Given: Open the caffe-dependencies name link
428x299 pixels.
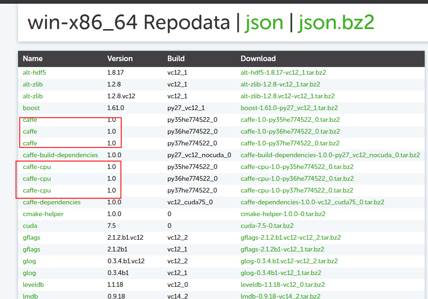Looking at the screenshot, I should click(x=52, y=202).
